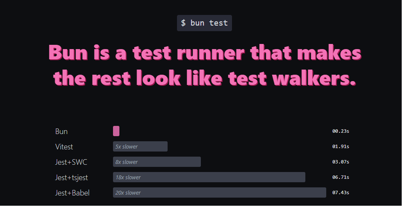Viewport: 403px width, 207px height.
Task: Select the Vitest '5x slower' bar
Action: 140,146
